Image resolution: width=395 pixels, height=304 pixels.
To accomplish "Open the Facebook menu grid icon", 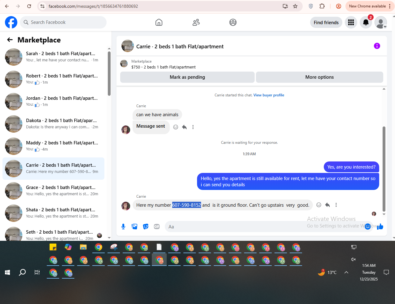I will (x=351, y=22).
